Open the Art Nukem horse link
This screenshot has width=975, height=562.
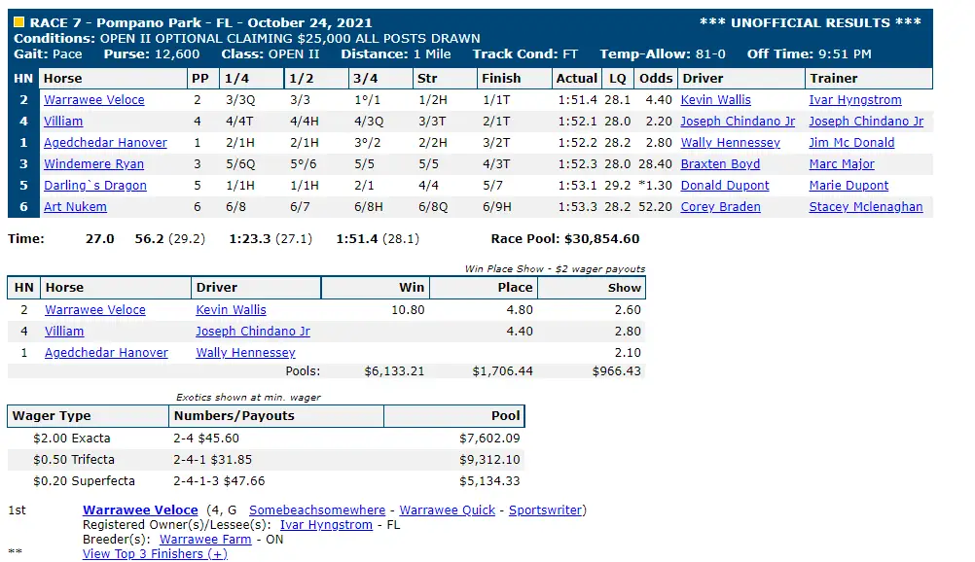coord(75,206)
